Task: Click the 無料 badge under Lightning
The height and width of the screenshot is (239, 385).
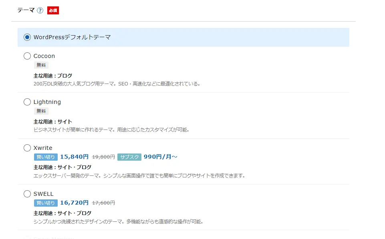Action: [41, 111]
